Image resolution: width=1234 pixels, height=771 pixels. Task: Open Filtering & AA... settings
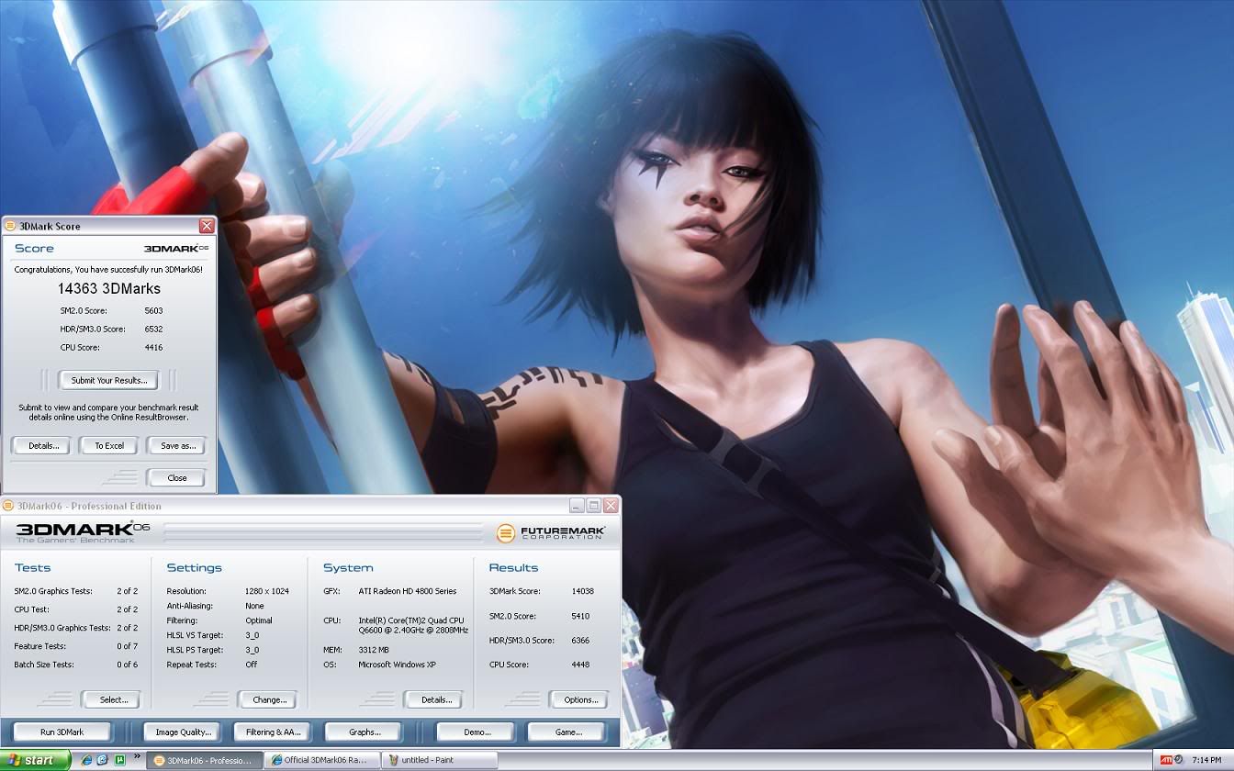coord(273,732)
